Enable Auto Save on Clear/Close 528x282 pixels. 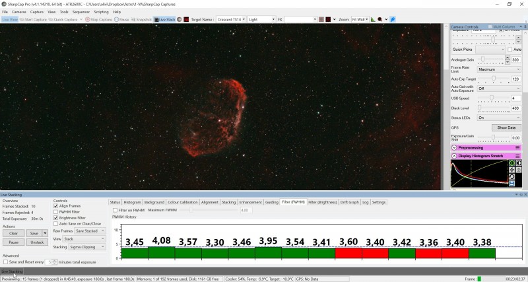pos(56,224)
